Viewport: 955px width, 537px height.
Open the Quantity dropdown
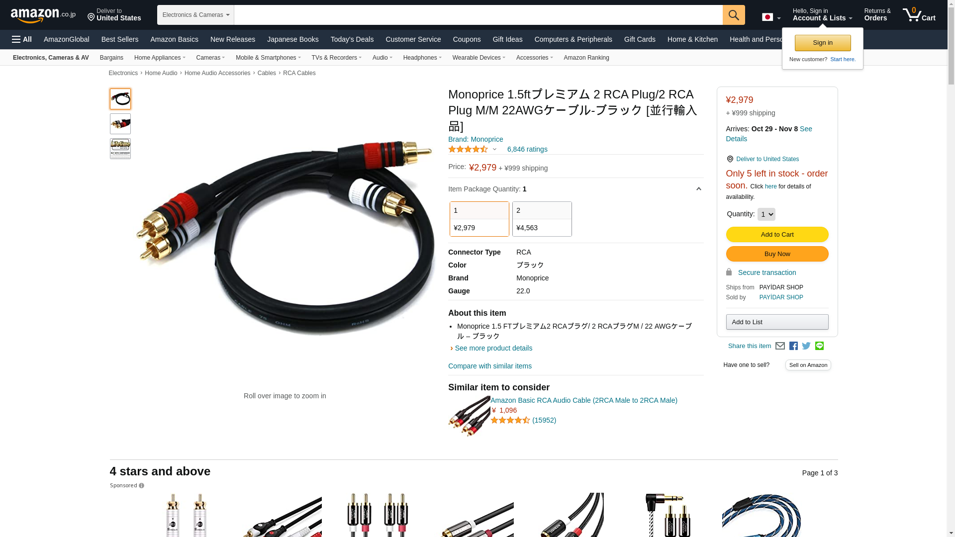coord(766,214)
